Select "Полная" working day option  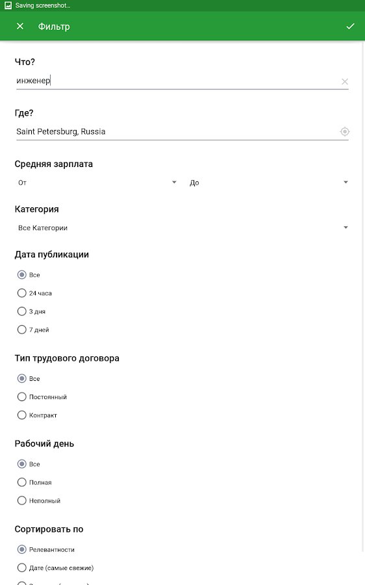click(34, 482)
